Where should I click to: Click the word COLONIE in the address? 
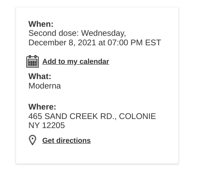tap(137, 116)
